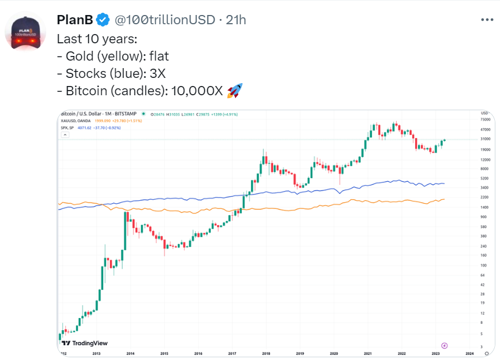500x359 pixels.
Task: Click the purple lightning event marker
Action: point(444,345)
